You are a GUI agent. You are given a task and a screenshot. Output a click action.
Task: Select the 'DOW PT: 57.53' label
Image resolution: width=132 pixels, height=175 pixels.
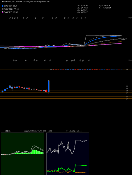[x=11, y=12]
